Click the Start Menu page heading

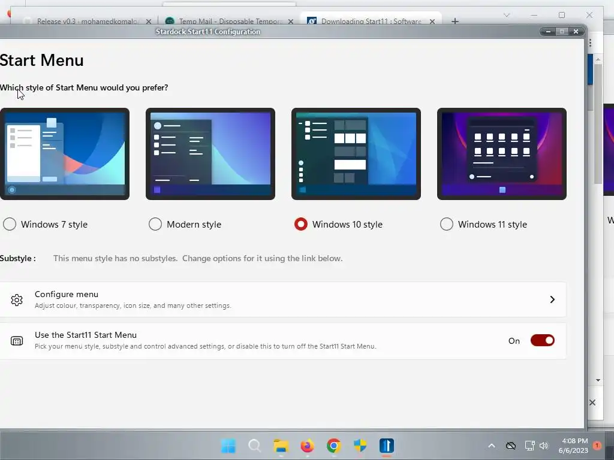point(41,60)
